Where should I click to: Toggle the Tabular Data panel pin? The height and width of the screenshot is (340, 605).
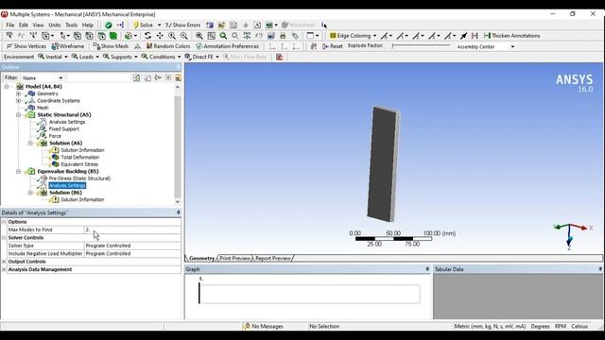pyautogui.click(x=600, y=269)
